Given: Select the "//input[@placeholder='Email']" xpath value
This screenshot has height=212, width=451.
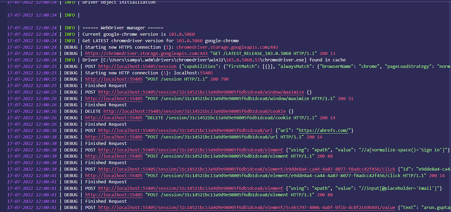Looking at the screenshot, I should [392, 188].
